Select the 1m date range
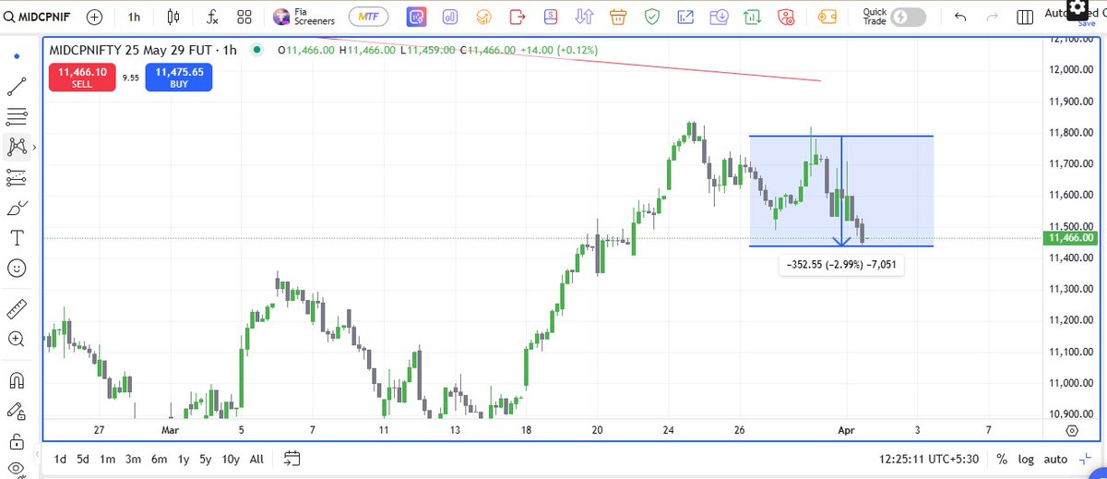This screenshot has height=479, width=1107. [108, 459]
